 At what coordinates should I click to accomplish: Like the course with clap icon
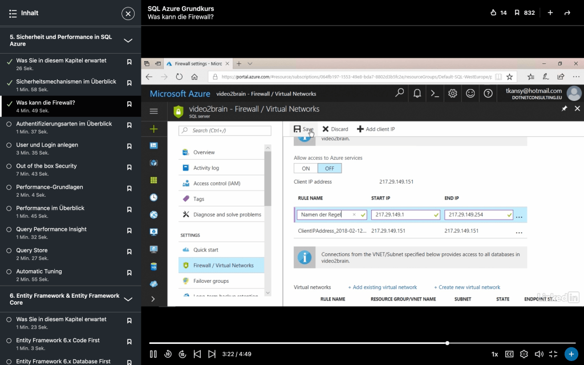(494, 13)
